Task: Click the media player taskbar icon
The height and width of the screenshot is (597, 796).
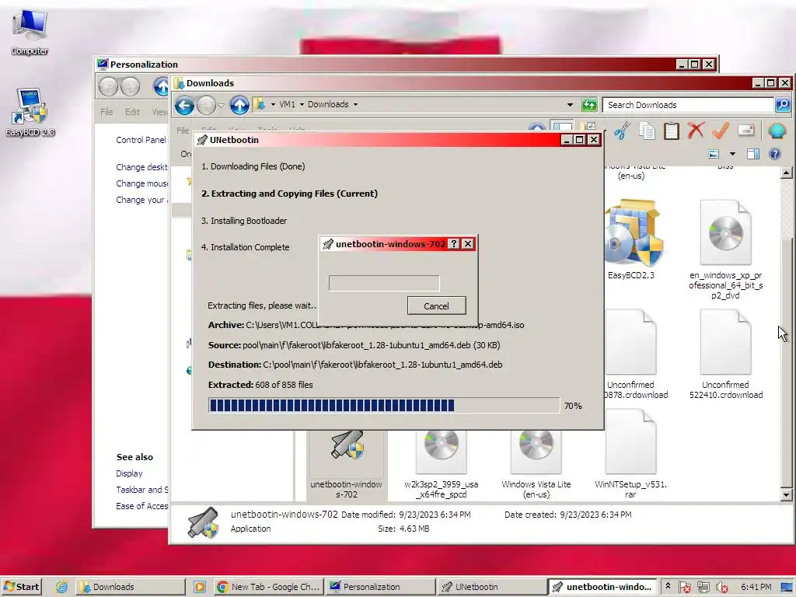Action: [200, 587]
